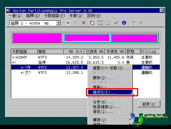The width and height of the screenshot is (171, 129).
Task: Click the copy partition toolbar icon
Action: pos(108,23)
